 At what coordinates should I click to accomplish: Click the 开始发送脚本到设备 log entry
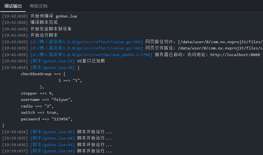[51, 29]
